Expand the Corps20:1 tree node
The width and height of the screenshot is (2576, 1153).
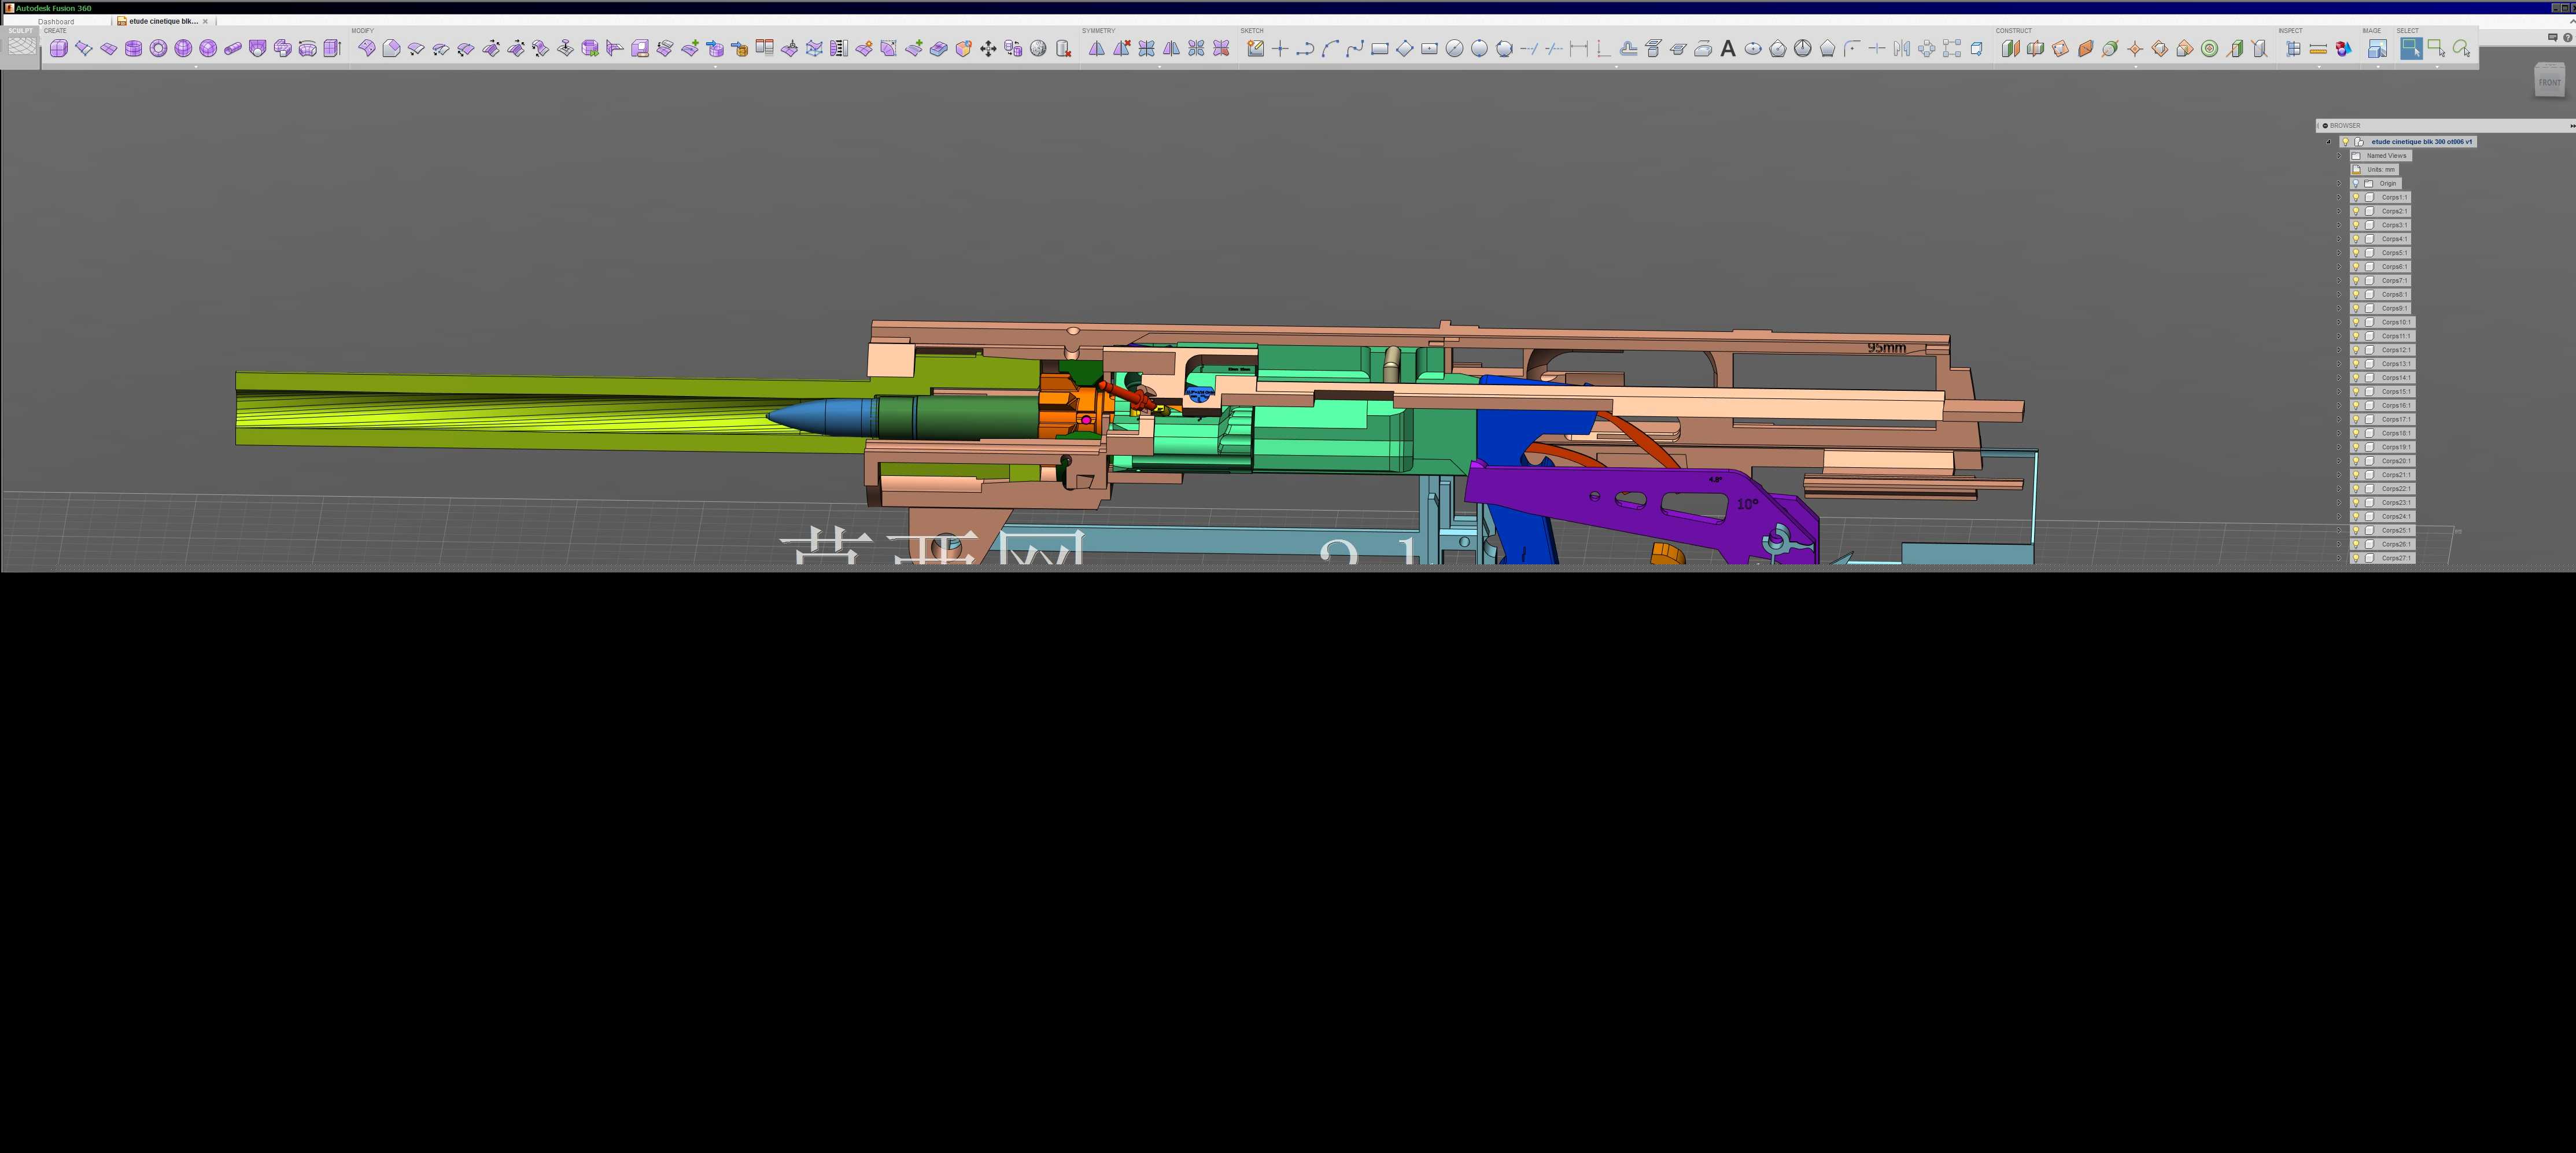[2339, 461]
